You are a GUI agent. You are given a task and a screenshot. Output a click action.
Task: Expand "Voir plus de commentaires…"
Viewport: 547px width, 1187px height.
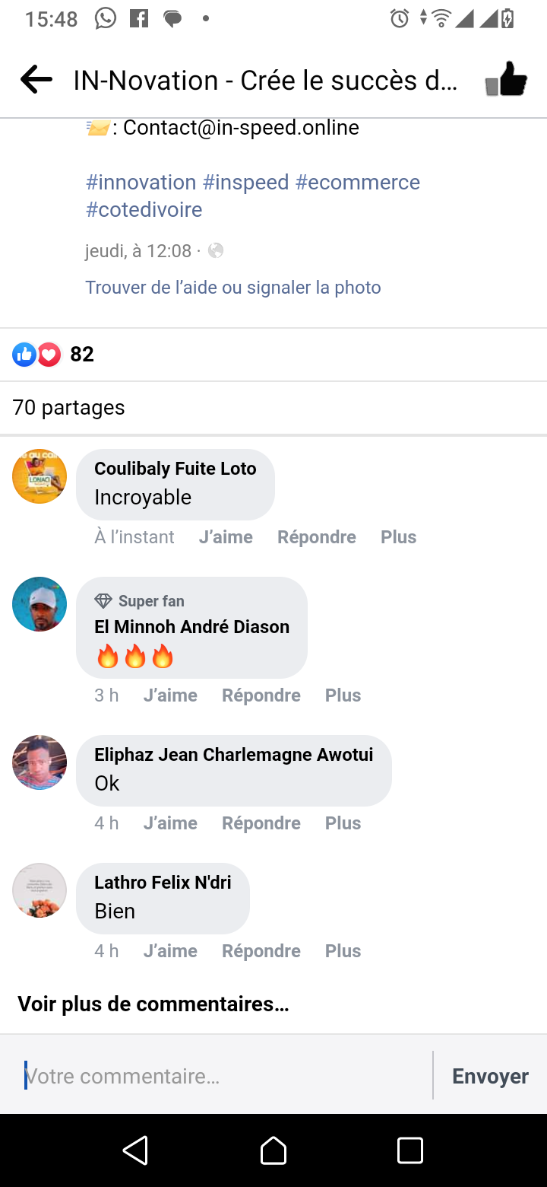click(x=153, y=1004)
